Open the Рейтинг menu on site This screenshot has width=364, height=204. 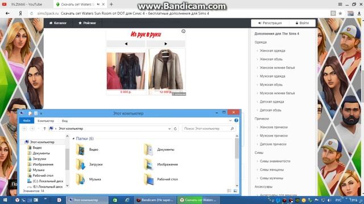[x=87, y=23]
